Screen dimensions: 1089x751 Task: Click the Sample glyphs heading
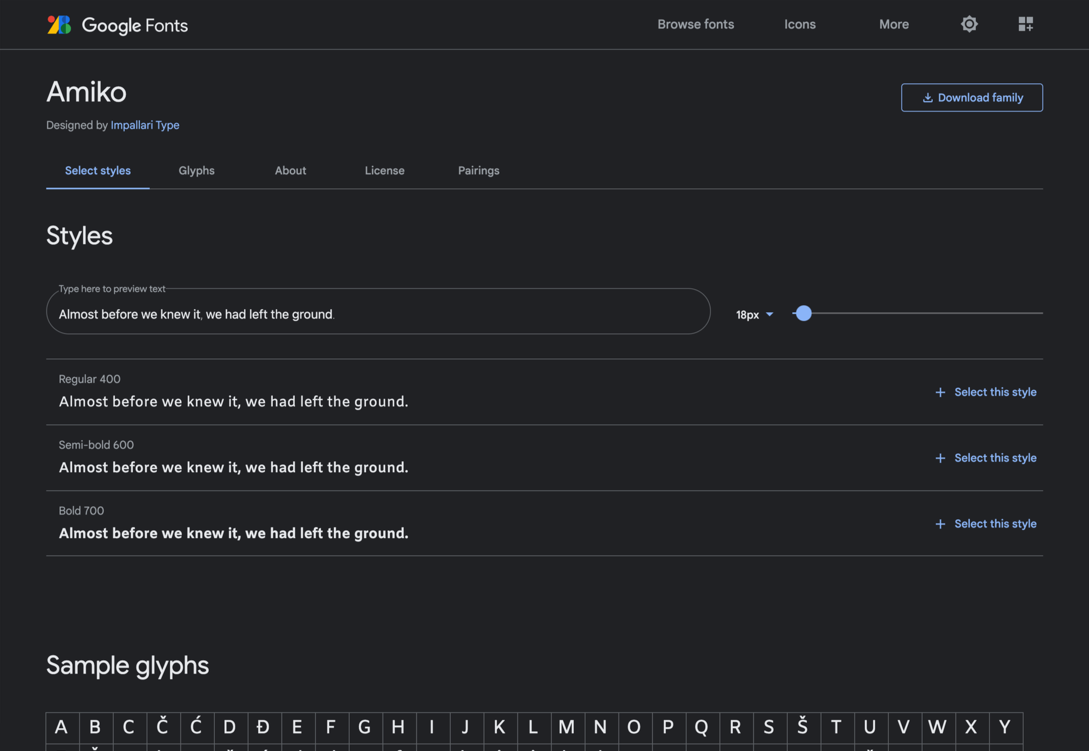127,666
